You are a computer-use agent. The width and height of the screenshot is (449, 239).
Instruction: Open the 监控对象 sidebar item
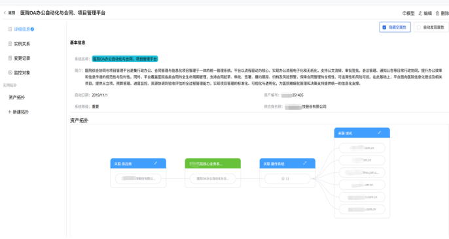pyautogui.click(x=20, y=72)
